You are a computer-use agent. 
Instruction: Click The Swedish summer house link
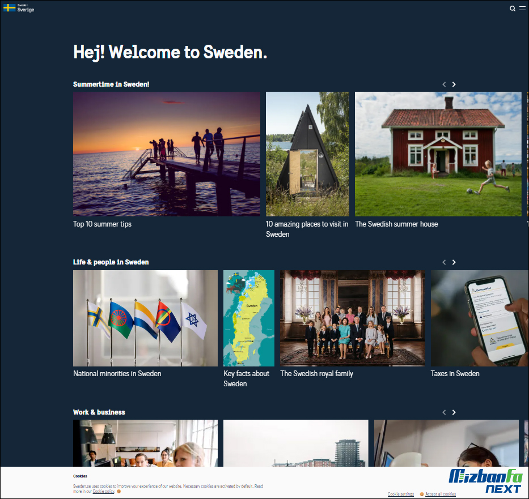pos(396,224)
